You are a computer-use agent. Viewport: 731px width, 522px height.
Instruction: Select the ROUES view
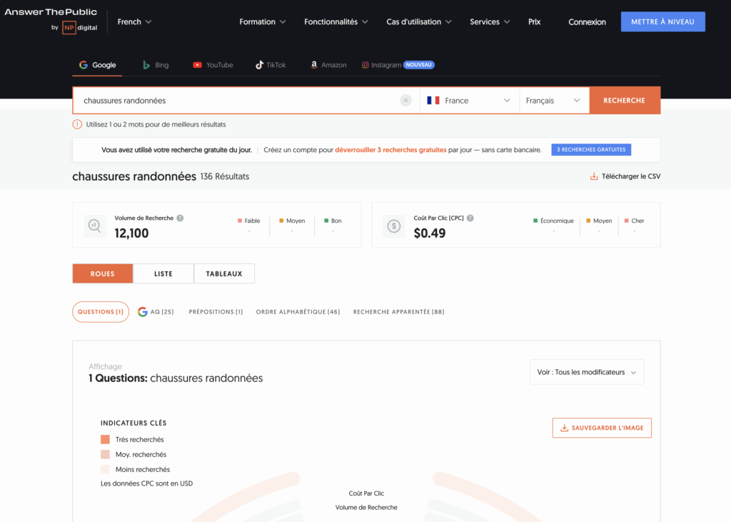pos(103,273)
